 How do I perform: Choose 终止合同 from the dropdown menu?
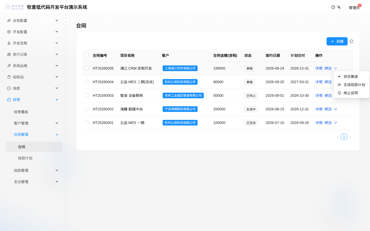351,93
